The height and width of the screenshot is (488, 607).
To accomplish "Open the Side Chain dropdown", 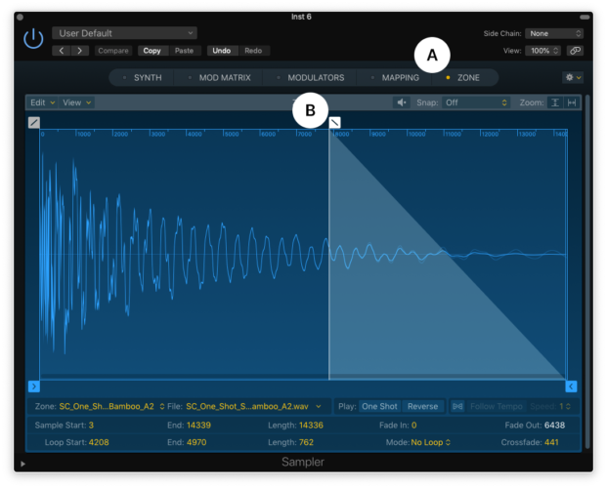I will point(554,33).
